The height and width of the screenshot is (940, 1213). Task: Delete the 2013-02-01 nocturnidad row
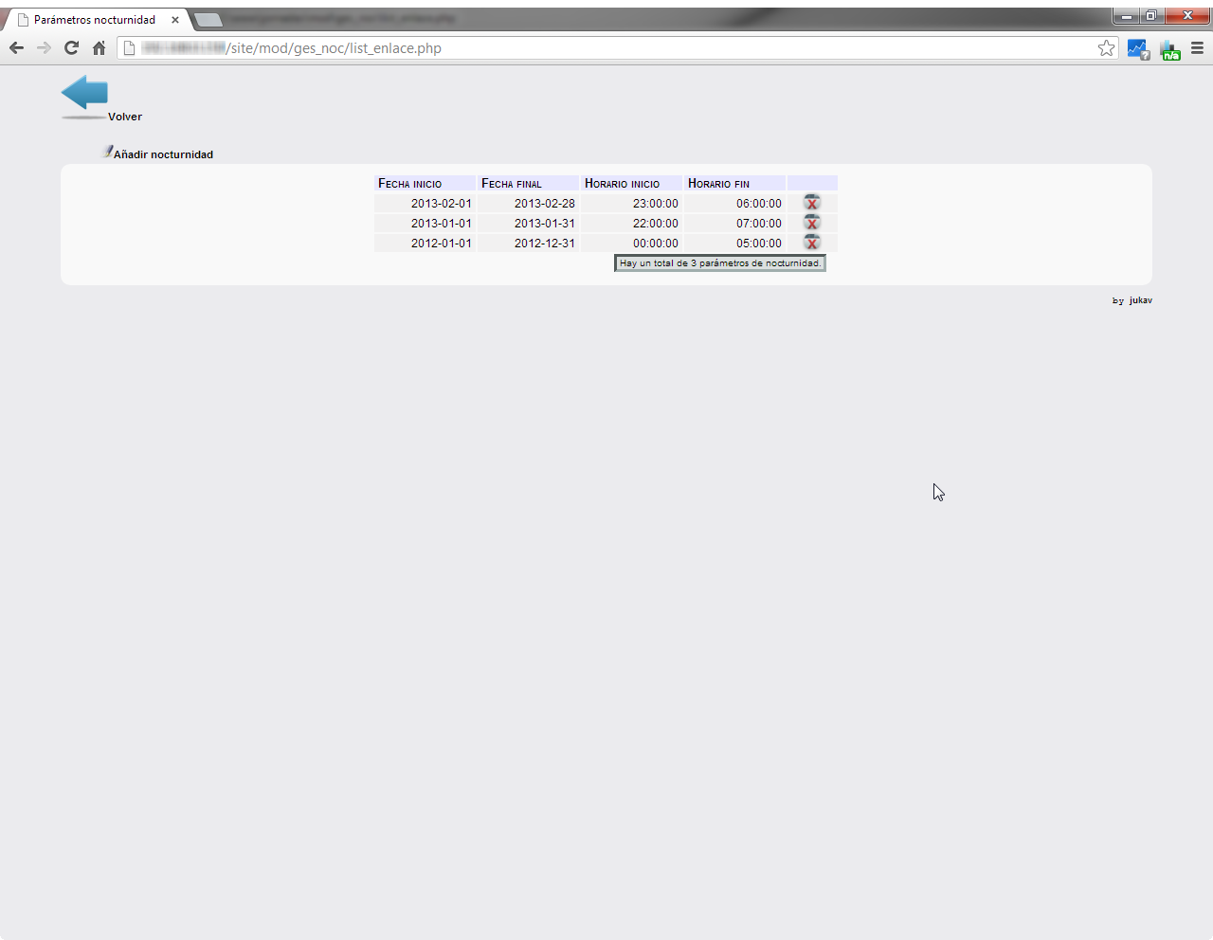(x=812, y=203)
